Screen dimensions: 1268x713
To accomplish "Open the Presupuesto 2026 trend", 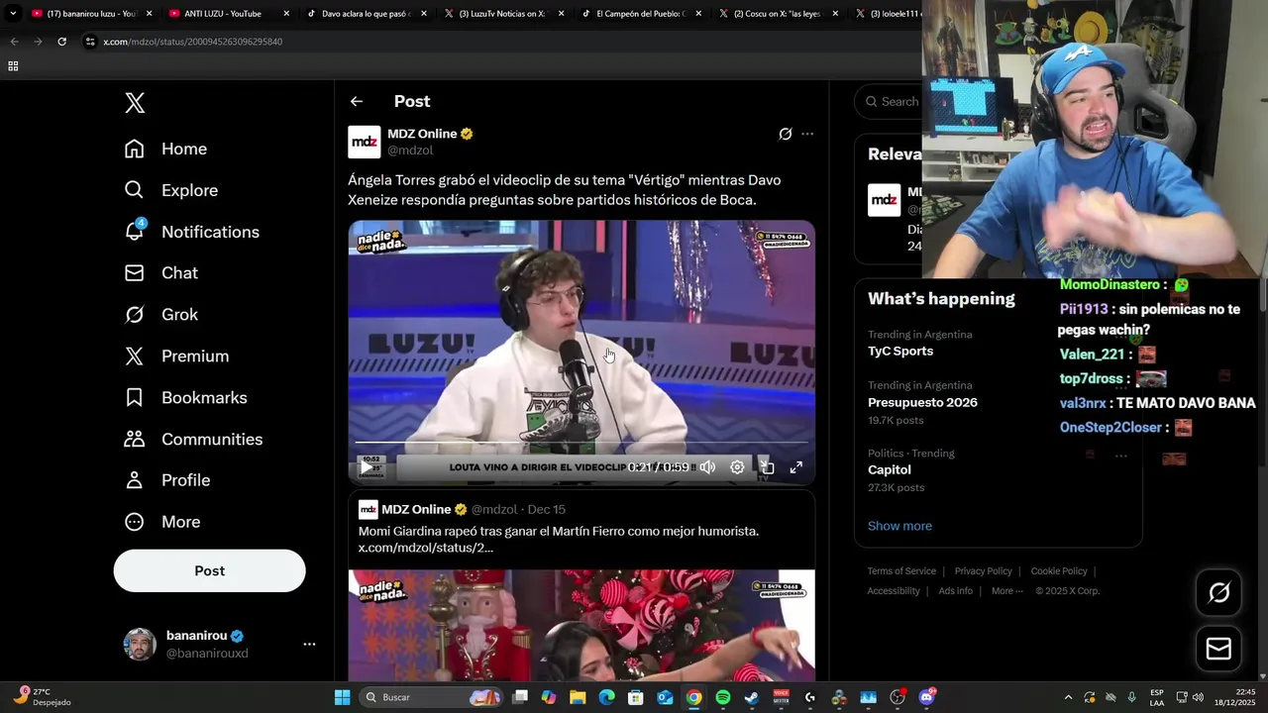I will pyautogui.click(x=922, y=402).
